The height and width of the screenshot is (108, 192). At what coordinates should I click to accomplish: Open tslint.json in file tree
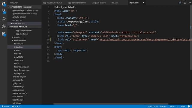pos(16,103)
